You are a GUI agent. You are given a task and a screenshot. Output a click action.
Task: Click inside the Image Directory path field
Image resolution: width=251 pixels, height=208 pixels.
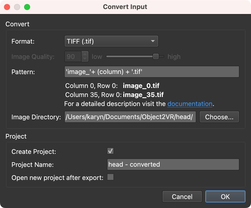point(130,117)
